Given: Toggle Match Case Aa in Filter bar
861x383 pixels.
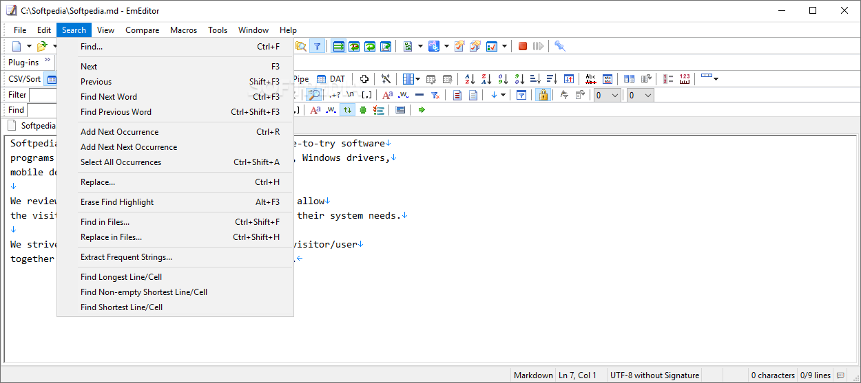Looking at the screenshot, I should pos(388,95).
